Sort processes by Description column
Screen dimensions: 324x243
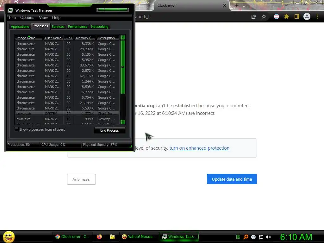point(108,38)
